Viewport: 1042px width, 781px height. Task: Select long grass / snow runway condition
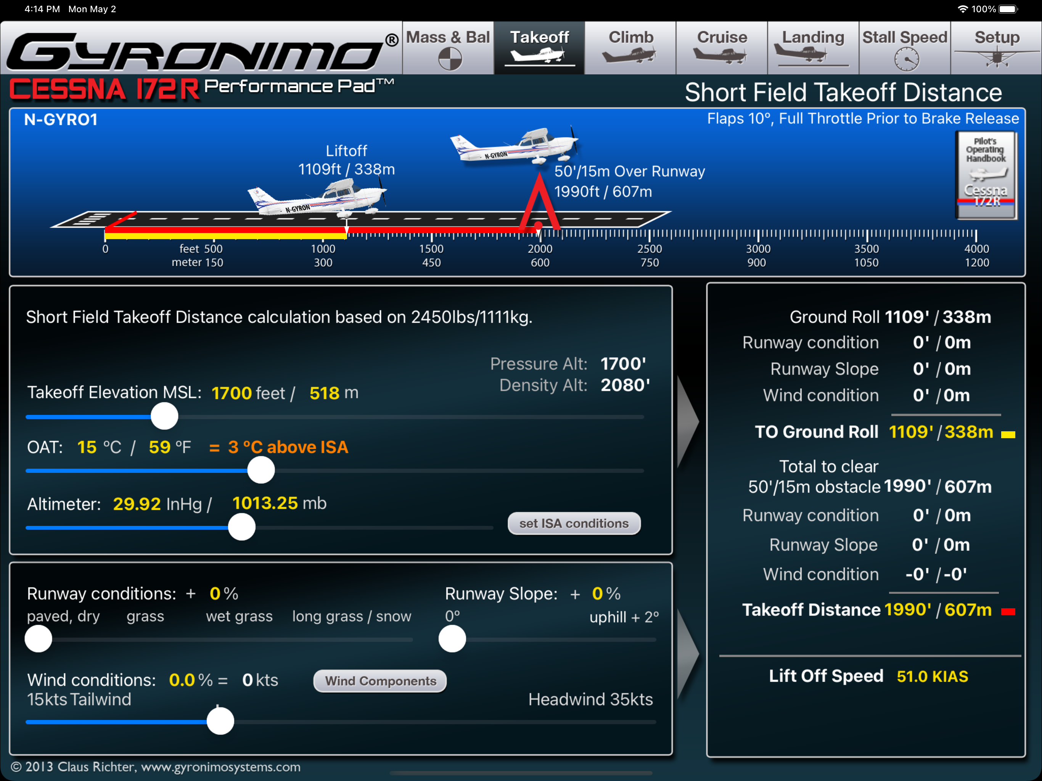tap(351, 616)
